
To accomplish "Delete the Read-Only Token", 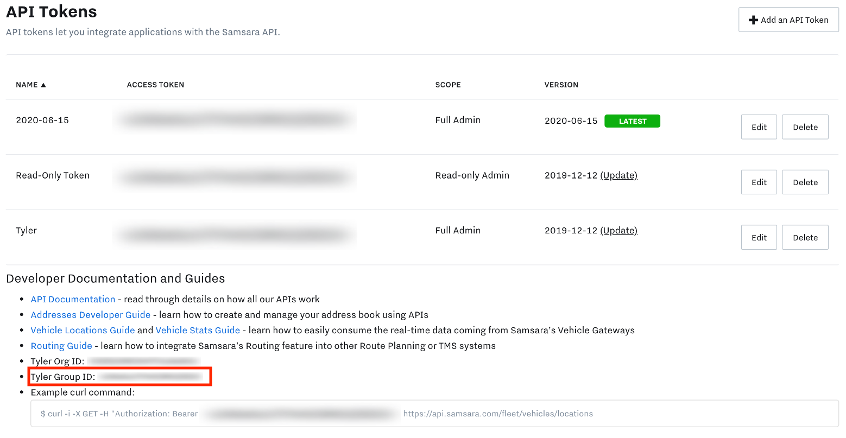I will click(x=805, y=182).
